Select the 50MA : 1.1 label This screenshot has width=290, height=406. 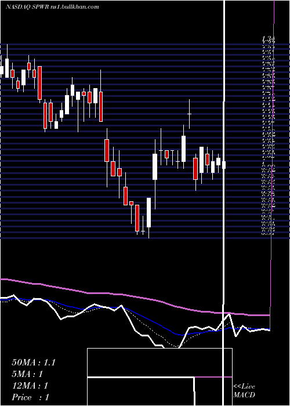click(34, 362)
